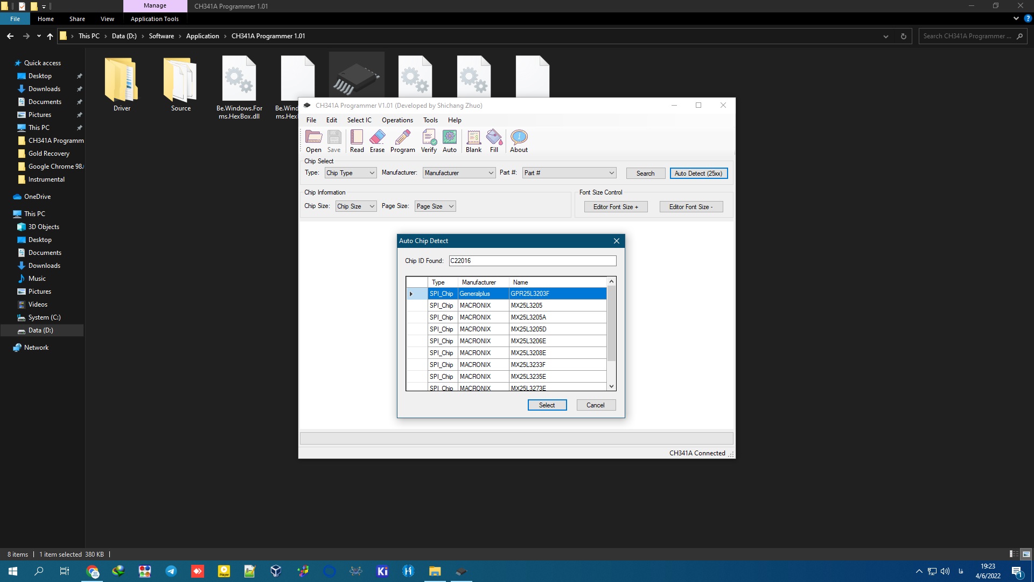This screenshot has height=582, width=1034.
Task: Open the Operations menu
Action: coord(397,120)
